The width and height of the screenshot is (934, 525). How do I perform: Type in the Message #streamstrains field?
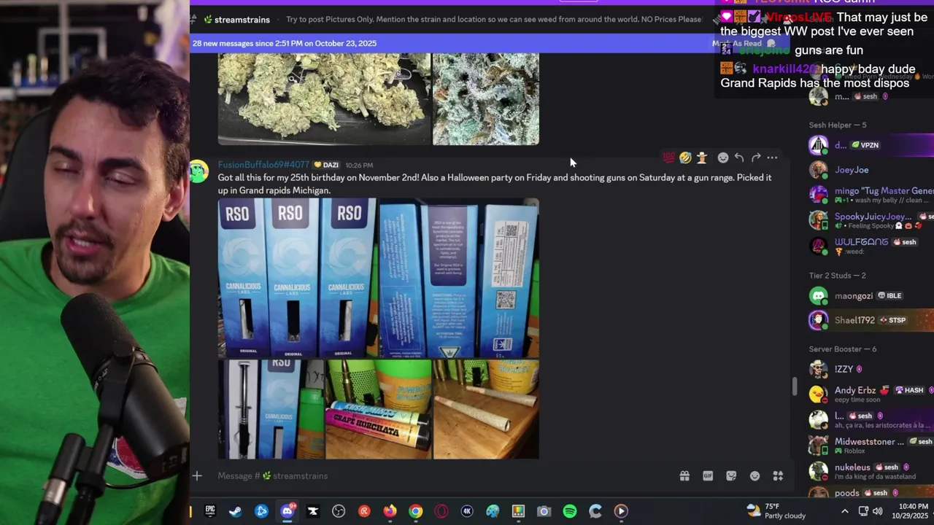click(x=438, y=476)
